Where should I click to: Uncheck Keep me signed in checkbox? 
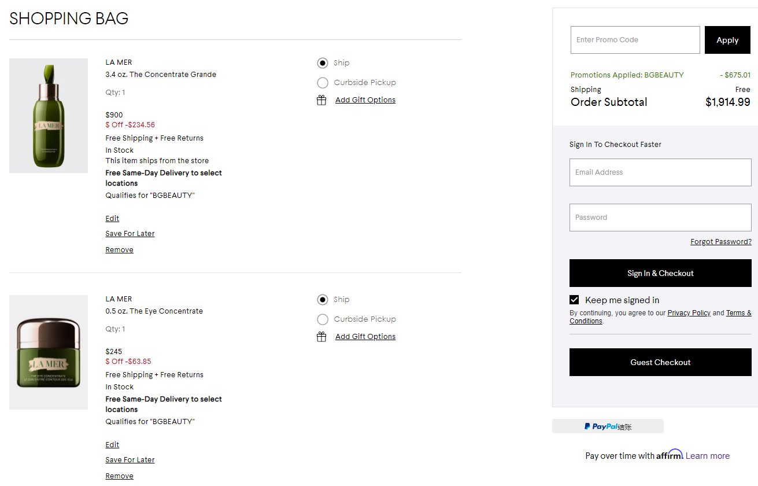[x=574, y=300]
